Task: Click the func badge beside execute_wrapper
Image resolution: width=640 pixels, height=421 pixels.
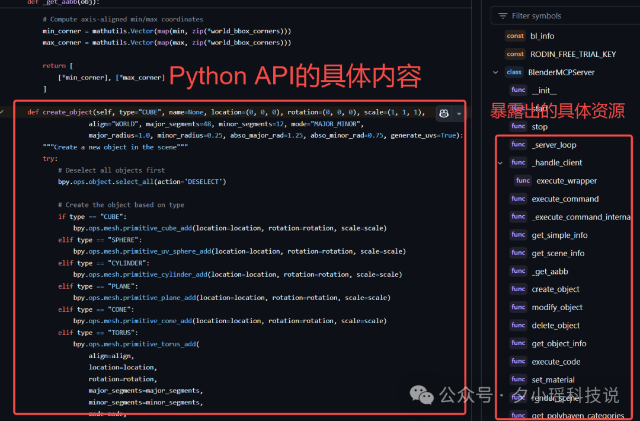Action: (x=523, y=180)
